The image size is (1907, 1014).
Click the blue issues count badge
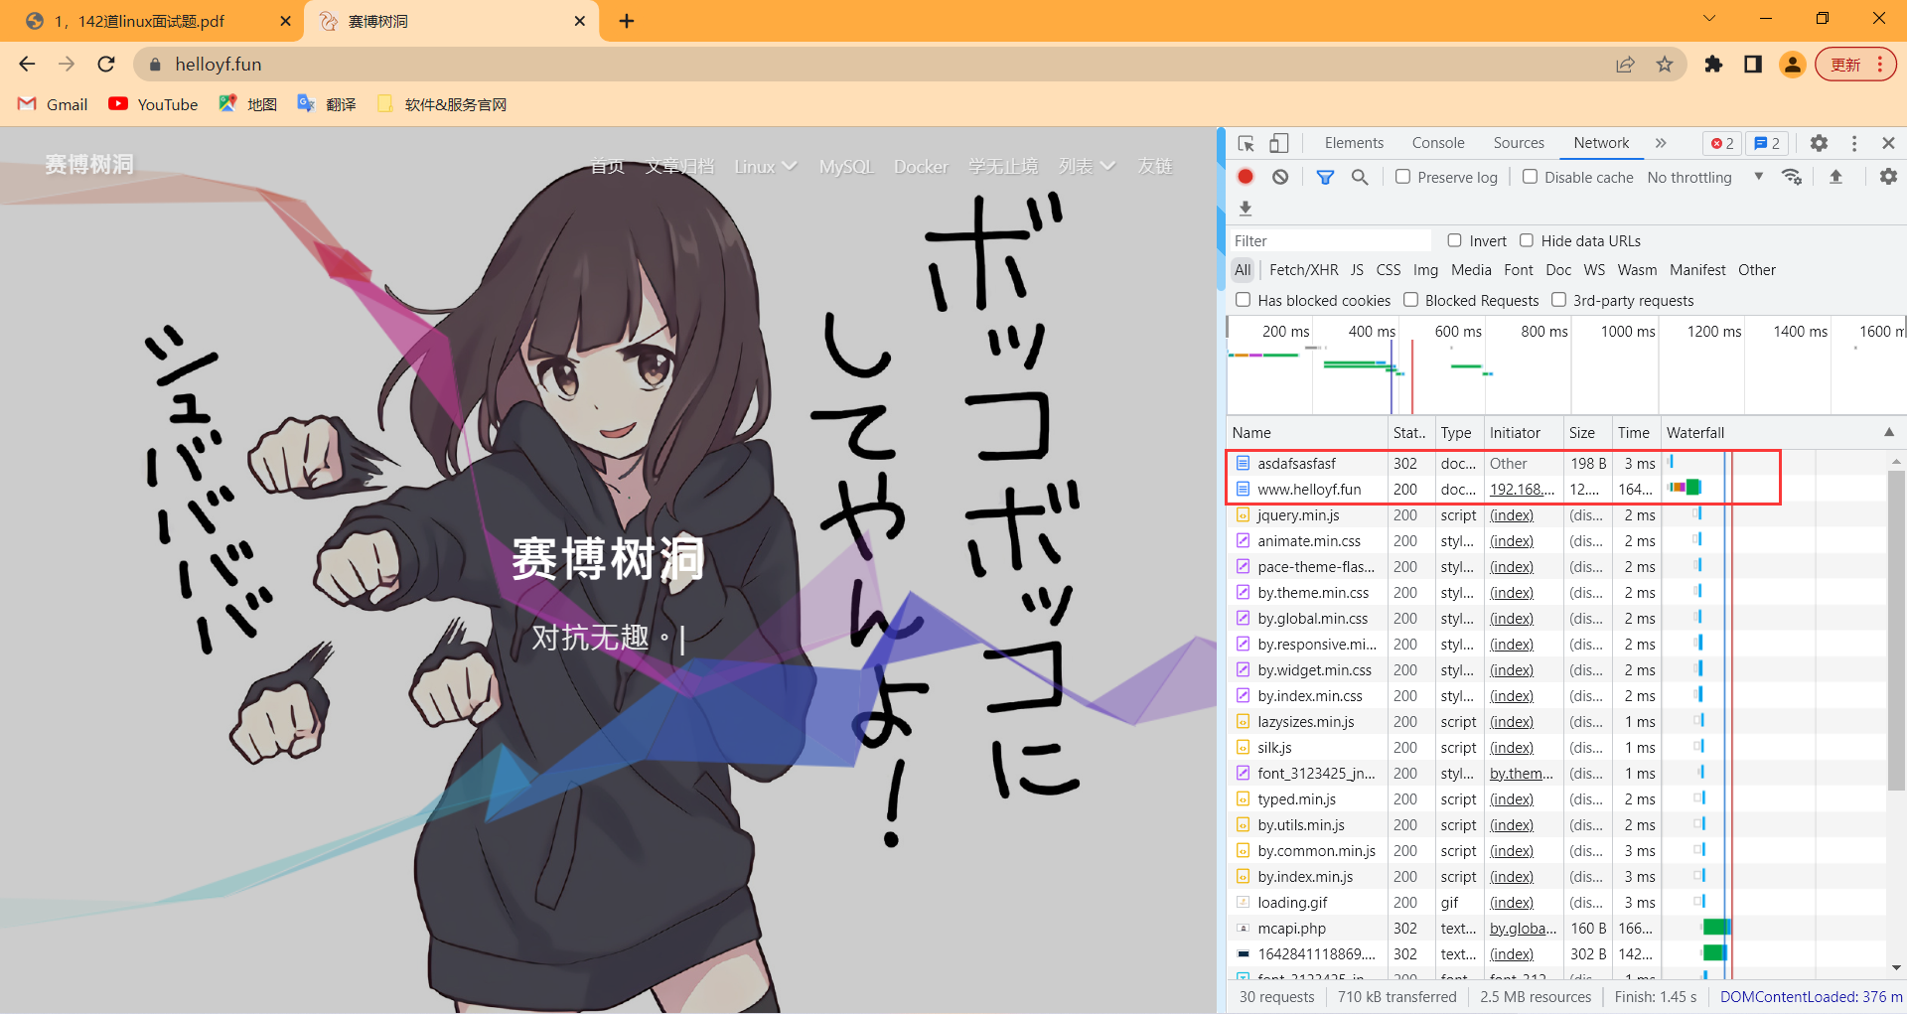click(x=1767, y=143)
